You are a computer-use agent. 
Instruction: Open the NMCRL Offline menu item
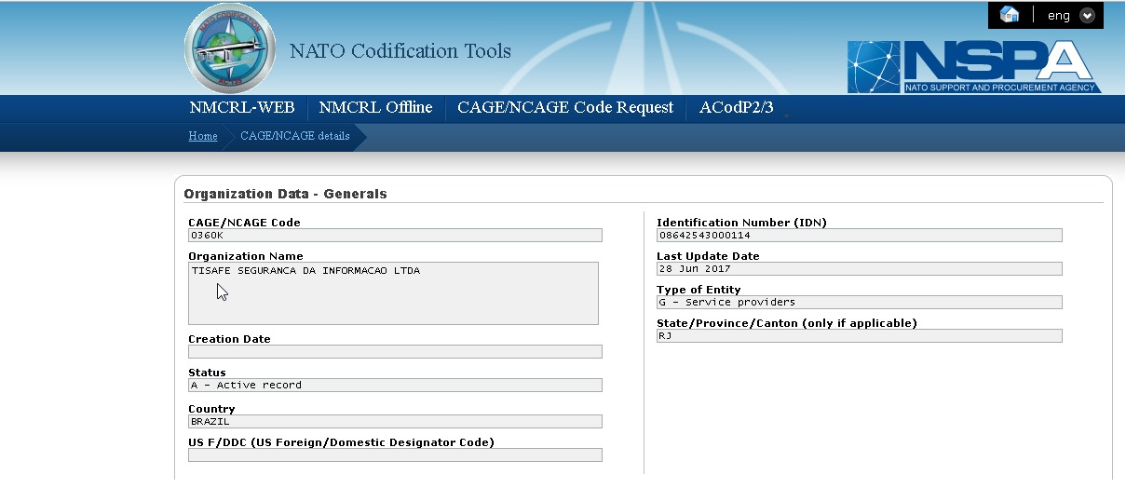point(375,108)
